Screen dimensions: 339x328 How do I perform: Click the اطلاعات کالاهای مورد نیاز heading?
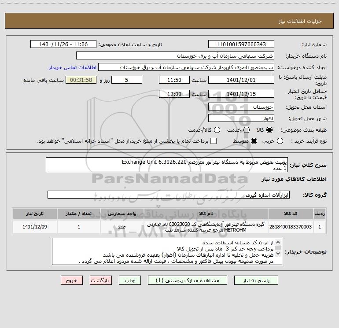coord(294,179)
